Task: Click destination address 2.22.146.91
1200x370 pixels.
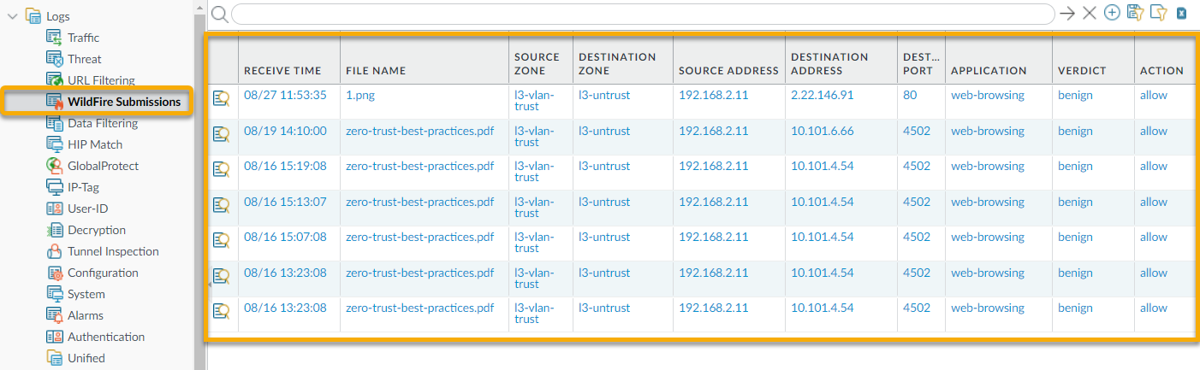Action: tap(822, 95)
